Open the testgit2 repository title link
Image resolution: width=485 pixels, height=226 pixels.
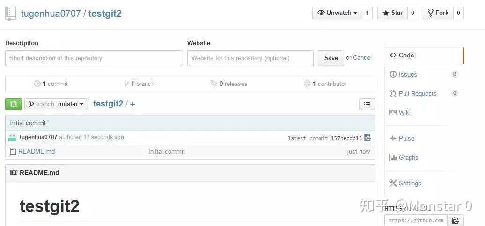coord(105,14)
